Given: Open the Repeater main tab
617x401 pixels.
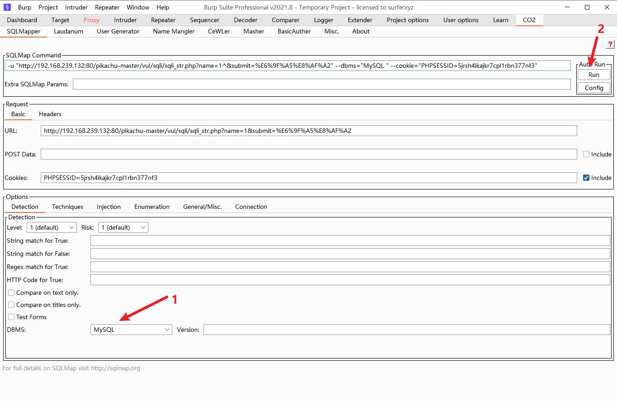Looking at the screenshot, I should [x=163, y=20].
